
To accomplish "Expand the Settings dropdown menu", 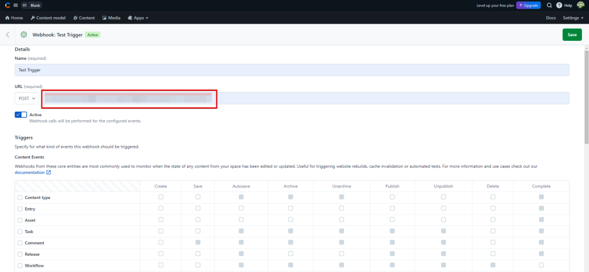I will [573, 18].
